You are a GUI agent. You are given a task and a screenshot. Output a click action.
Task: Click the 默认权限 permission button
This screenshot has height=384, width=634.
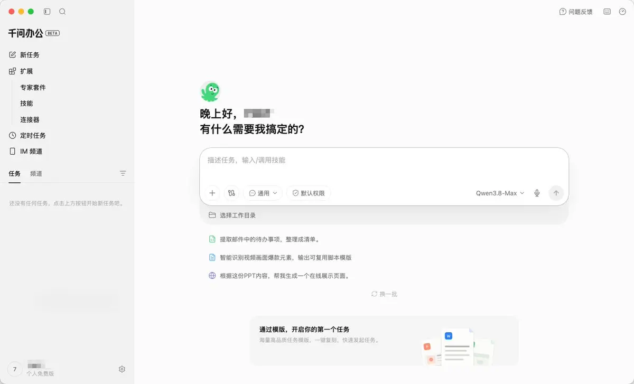pyautogui.click(x=309, y=193)
